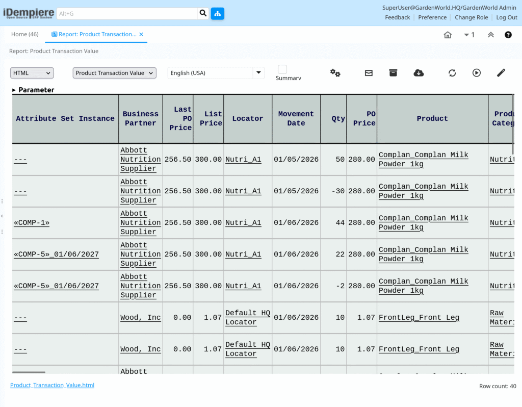The image size is (522, 407).
Task: Switch to the Home (46) tab
Action: [x=24, y=34]
